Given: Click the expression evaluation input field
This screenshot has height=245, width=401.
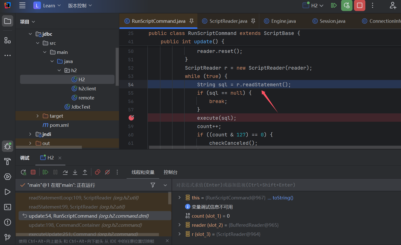Looking at the screenshot, I should coord(287,185).
